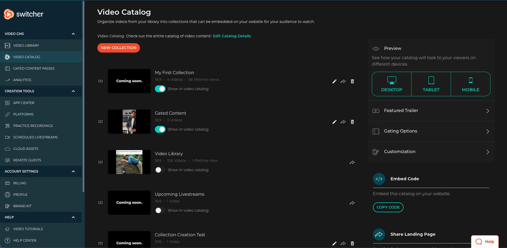This screenshot has width=507, height=248.
Task: Click Edit Catalog Details link
Action: [x=232, y=36]
